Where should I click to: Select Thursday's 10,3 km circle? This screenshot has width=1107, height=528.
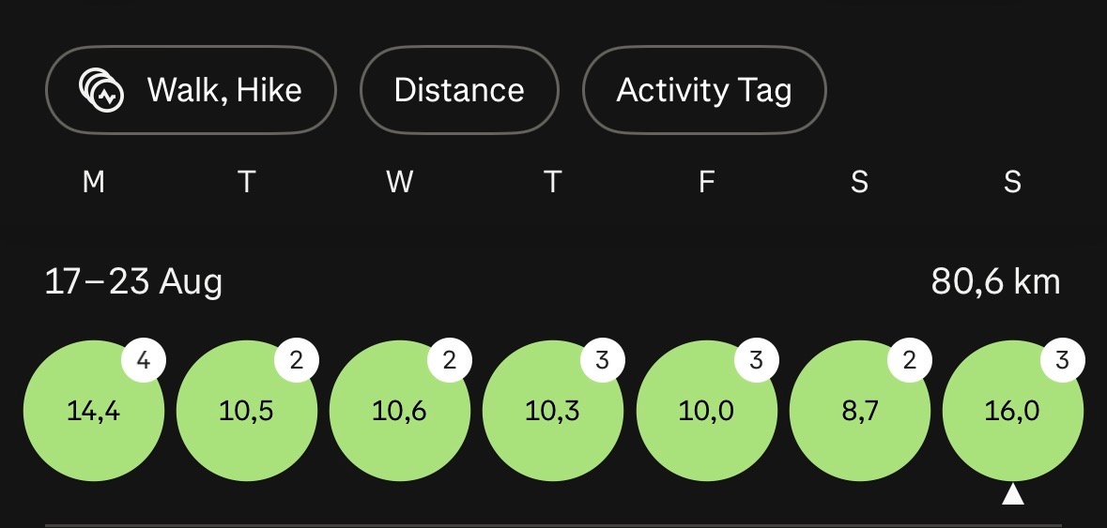[x=553, y=410]
